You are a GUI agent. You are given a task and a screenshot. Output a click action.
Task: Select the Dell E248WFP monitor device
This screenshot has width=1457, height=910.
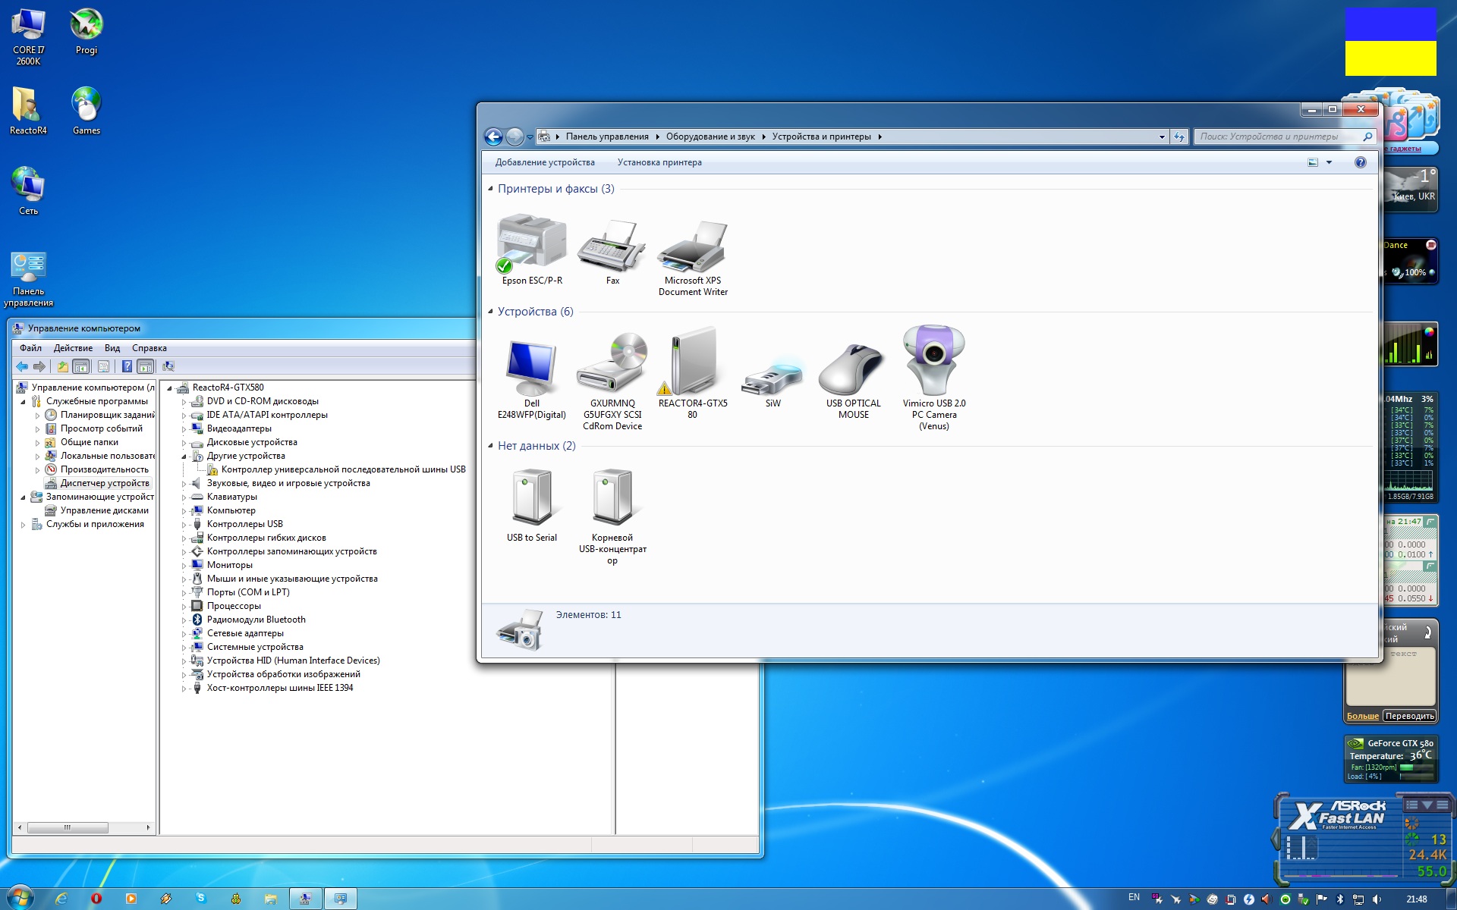[532, 379]
